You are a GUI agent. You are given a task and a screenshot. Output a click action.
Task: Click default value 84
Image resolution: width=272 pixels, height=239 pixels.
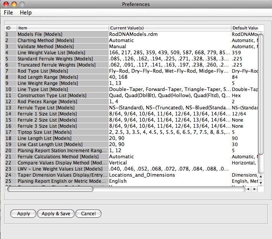click(244, 77)
